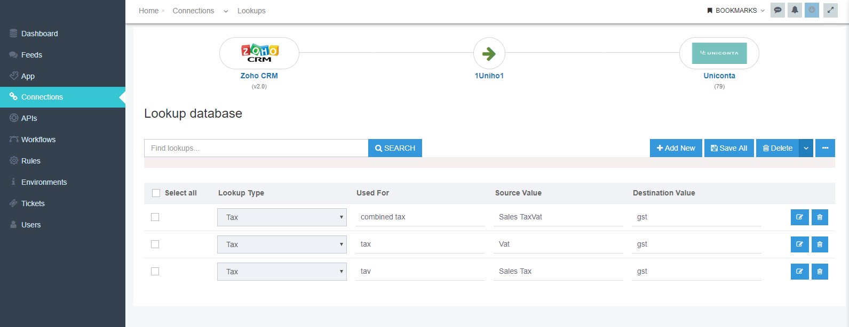Click the Search button
This screenshot has width=849, height=327.
[x=395, y=148]
